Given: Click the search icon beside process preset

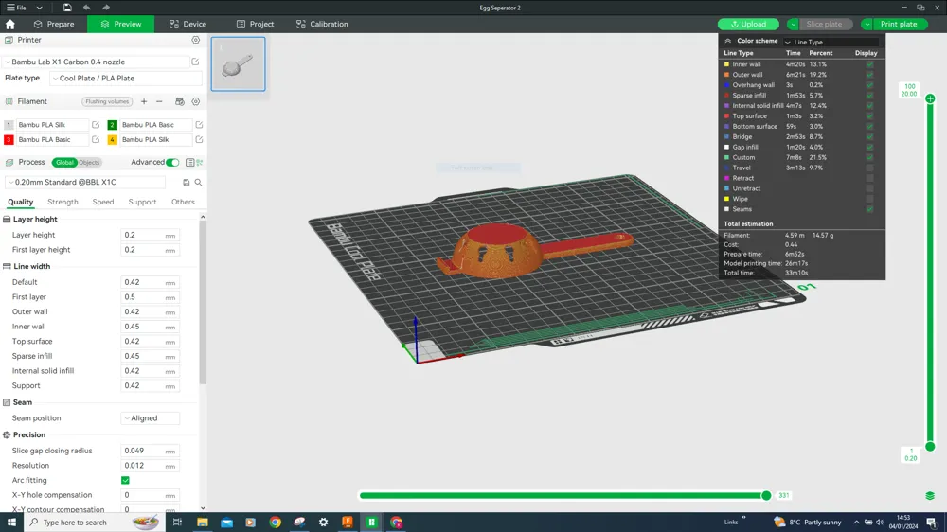Looking at the screenshot, I should [x=198, y=183].
